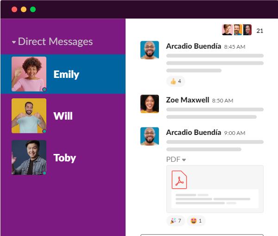This screenshot has width=278, height=236.
Task: Click Zoe Maxwell's avatar
Action: point(150,104)
